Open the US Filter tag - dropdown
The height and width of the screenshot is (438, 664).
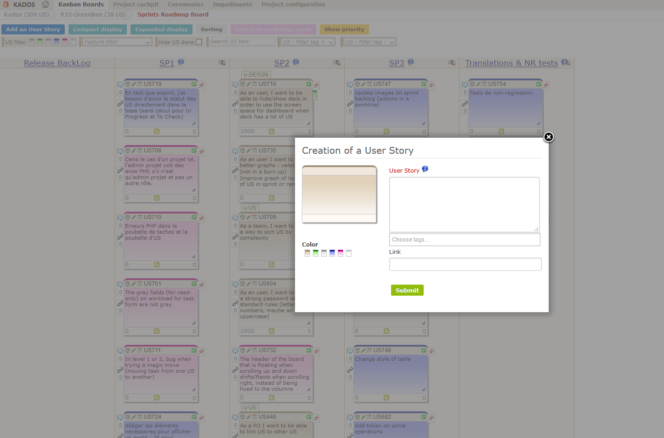click(370, 42)
